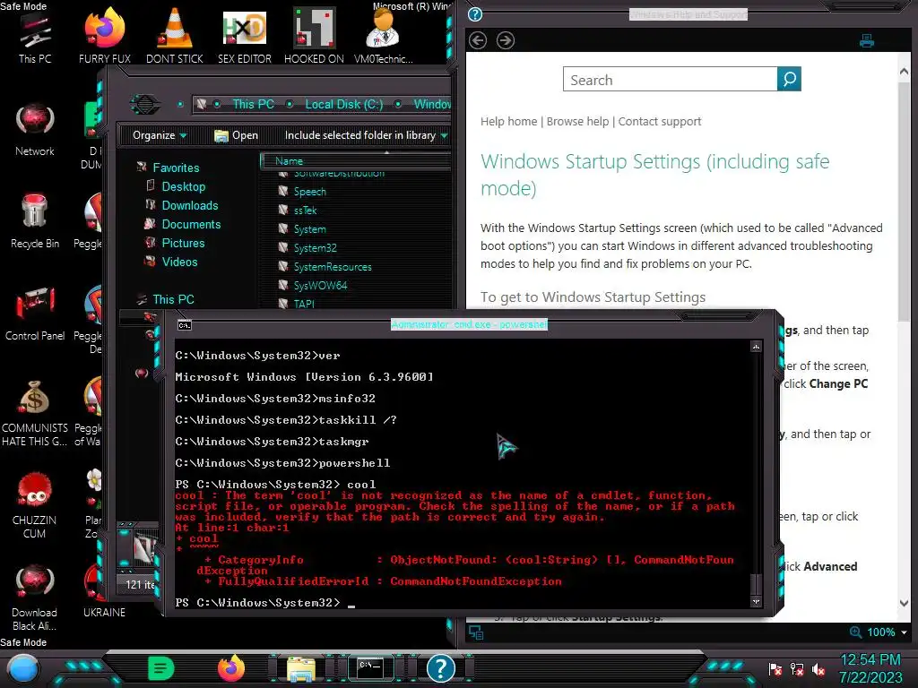Screen dimensions: 918x688
Task: Open the Recycle Bin desktop icon
Action: point(35,221)
